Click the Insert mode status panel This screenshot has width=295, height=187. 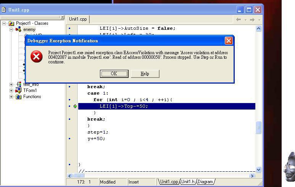(x=141, y=182)
